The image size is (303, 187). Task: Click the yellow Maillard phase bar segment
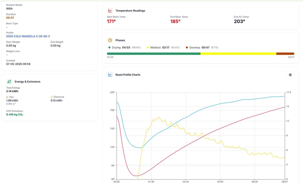238,54
